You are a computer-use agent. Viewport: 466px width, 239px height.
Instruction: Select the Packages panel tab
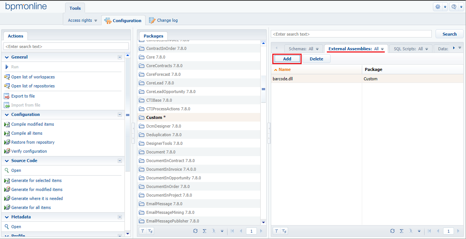coord(153,36)
